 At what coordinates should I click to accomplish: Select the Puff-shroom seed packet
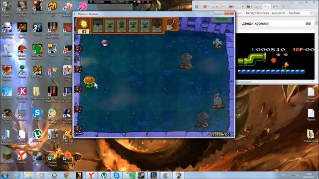[x=98, y=25]
